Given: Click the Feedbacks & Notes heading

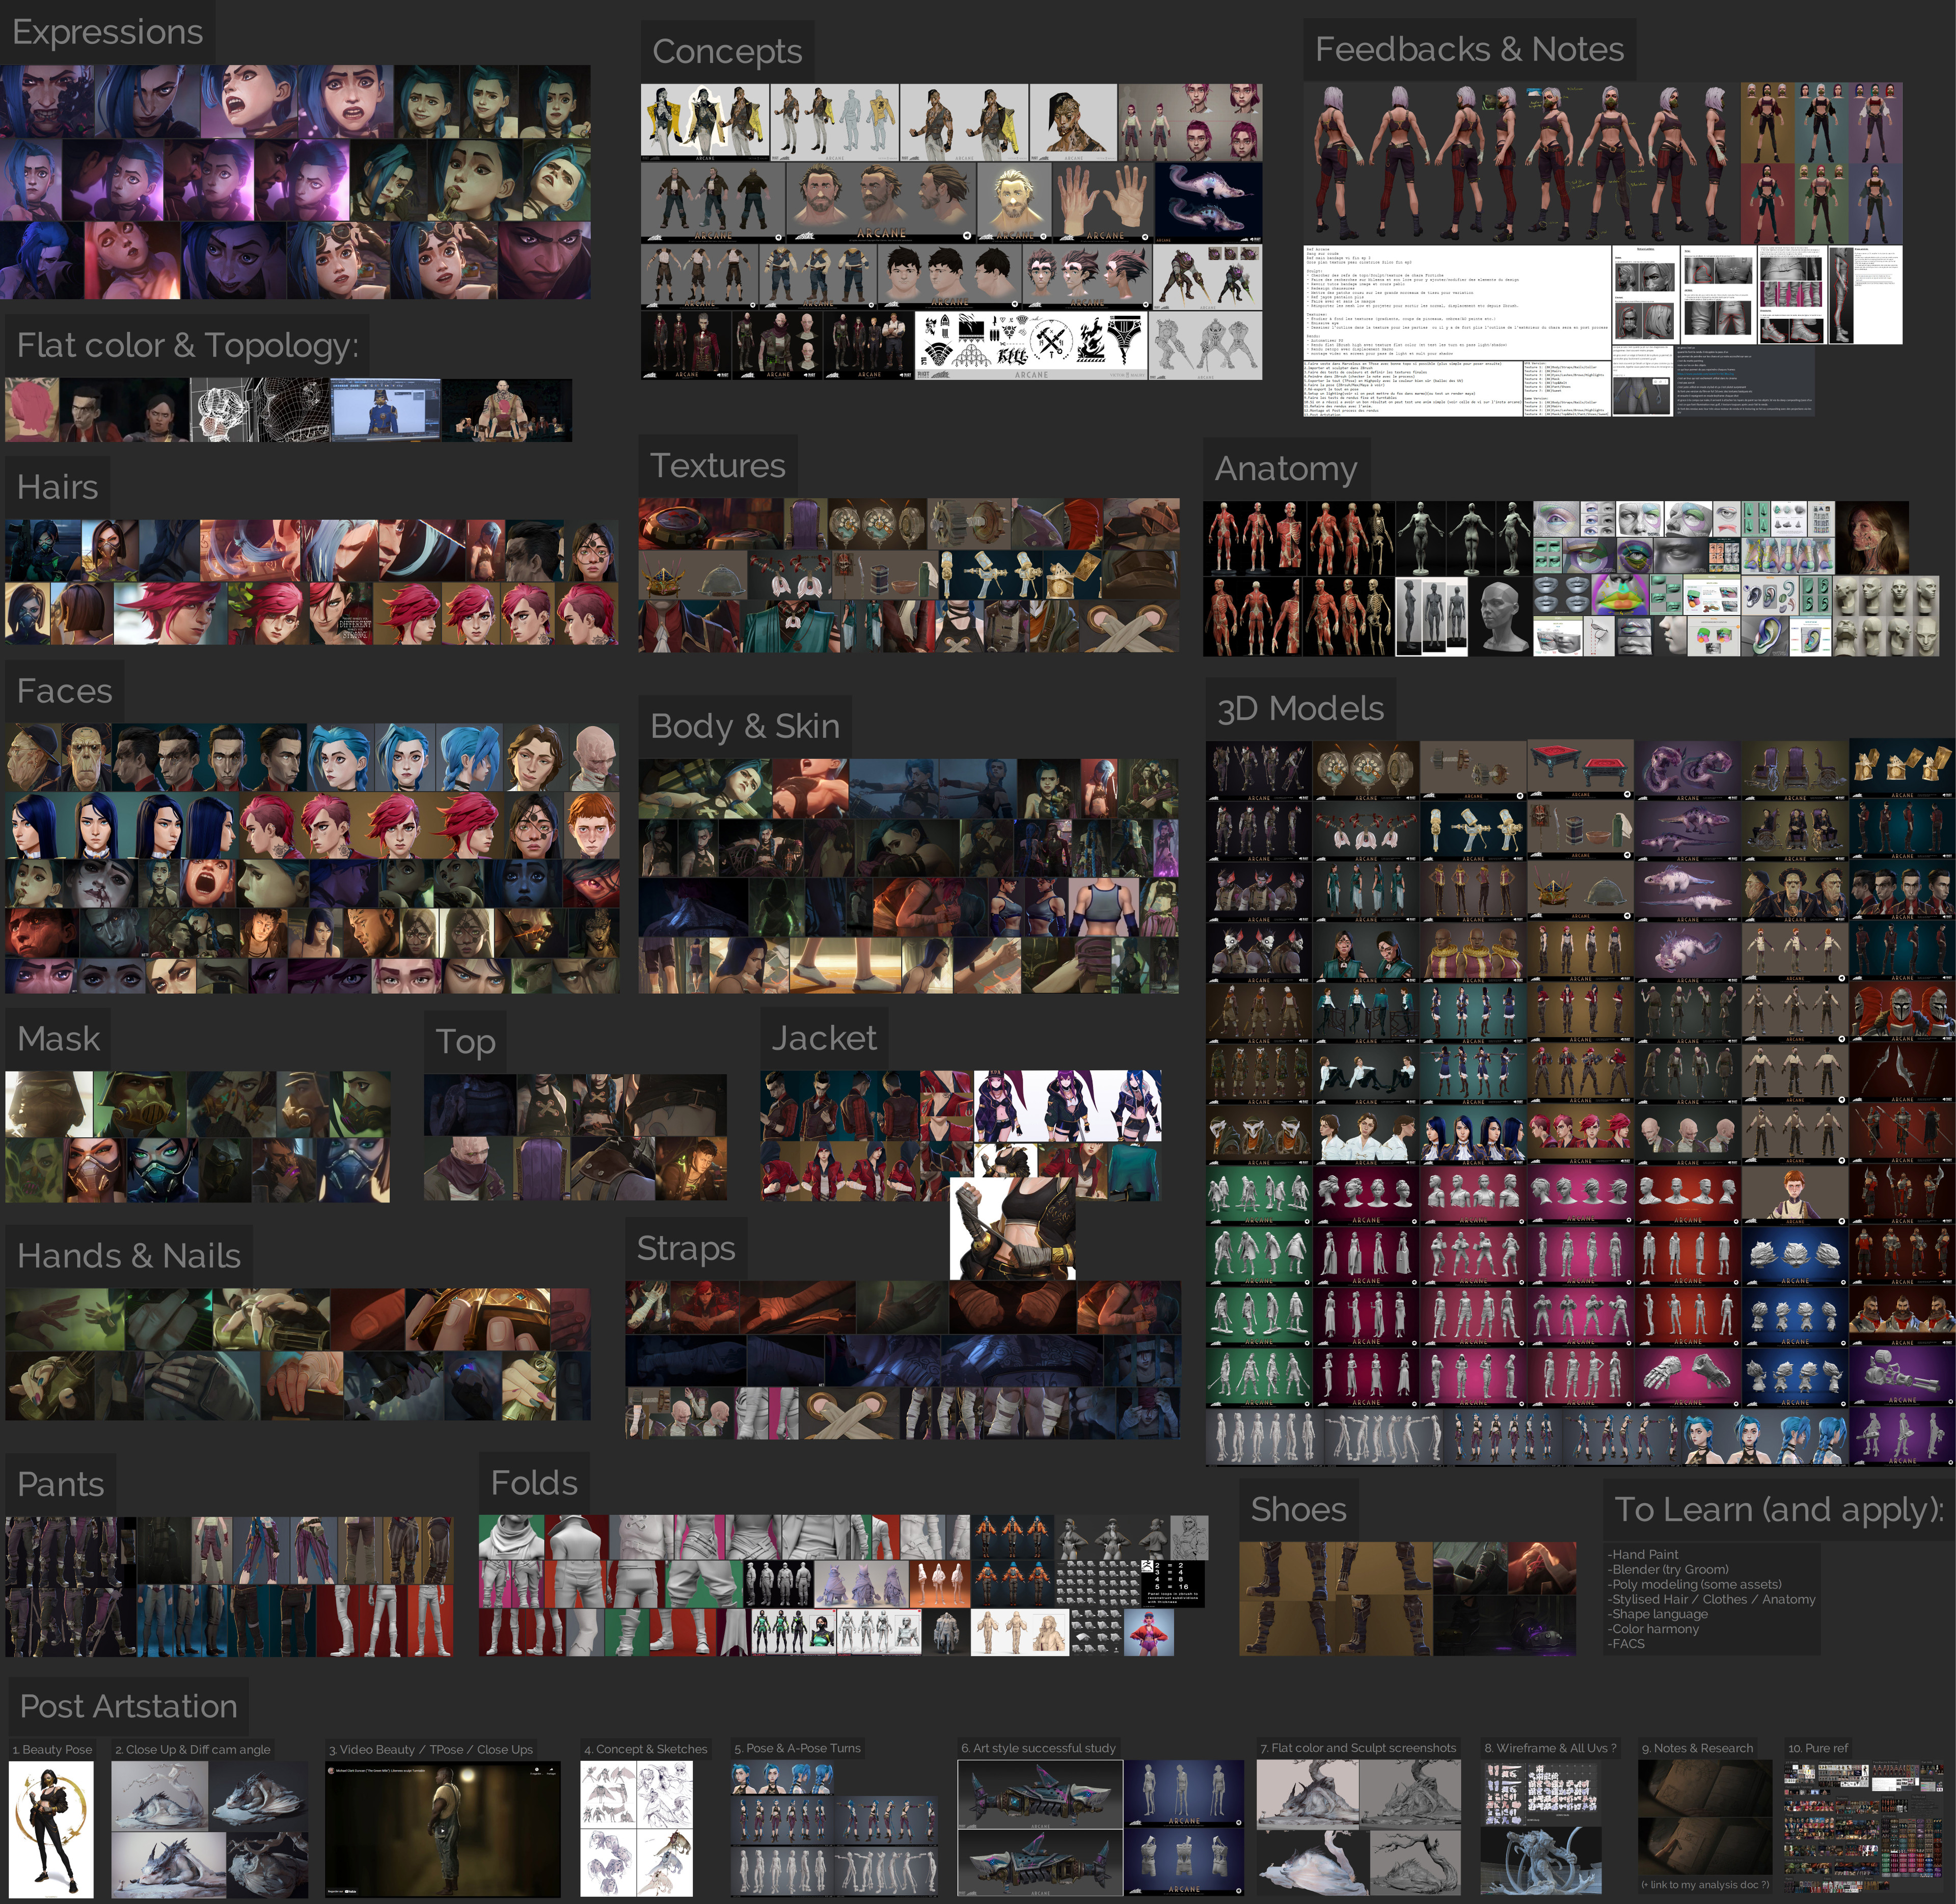Looking at the screenshot, I should pos(1469,49).
